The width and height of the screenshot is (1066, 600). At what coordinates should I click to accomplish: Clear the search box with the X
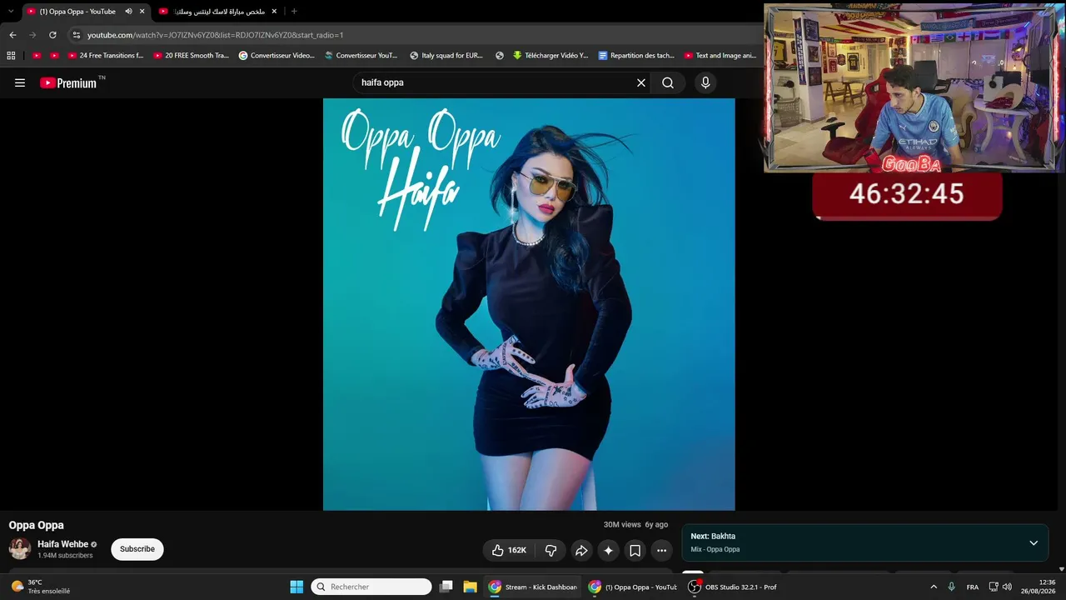[641, 82]
